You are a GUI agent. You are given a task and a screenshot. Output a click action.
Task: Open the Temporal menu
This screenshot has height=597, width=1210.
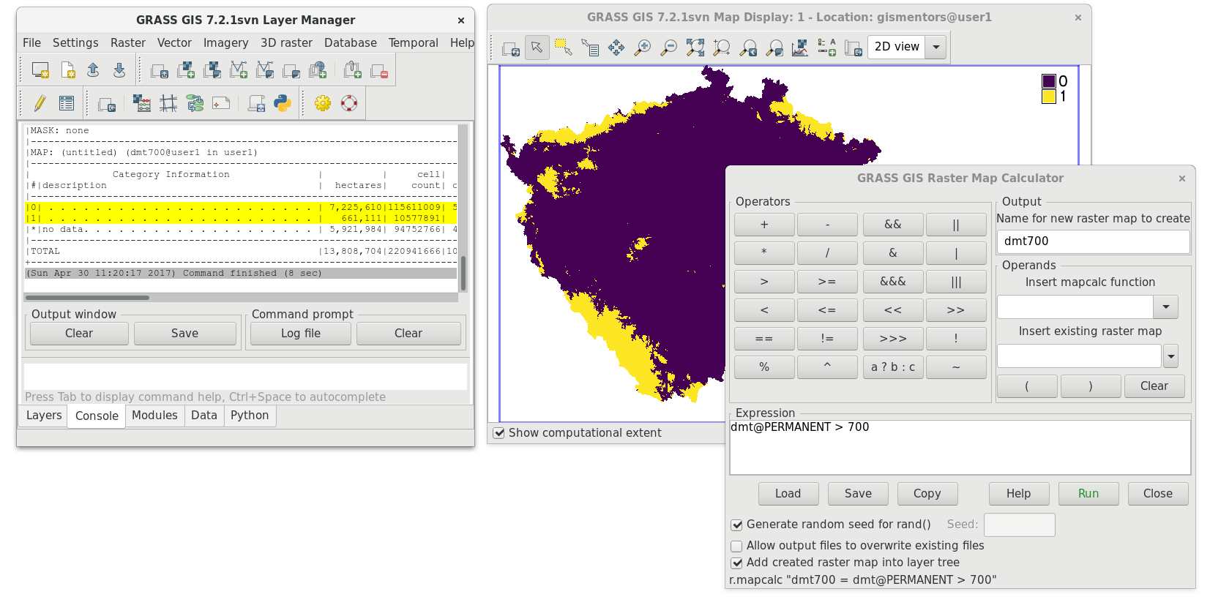click(x=414, y=43)
